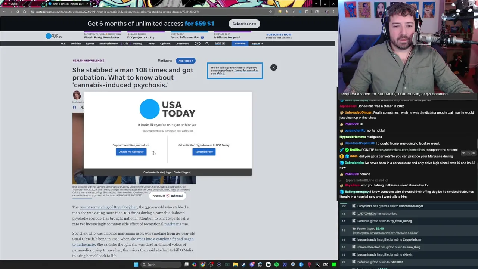
Task: Open the Let us know what you think link
Action: [235, 72]
